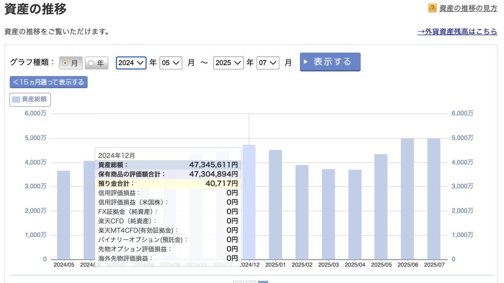Click the chart bar for 2025/06
The image size is (504, 283).
point(407,199)
